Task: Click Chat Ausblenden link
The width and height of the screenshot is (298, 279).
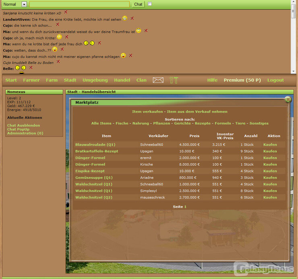Action: pos(24,125)
